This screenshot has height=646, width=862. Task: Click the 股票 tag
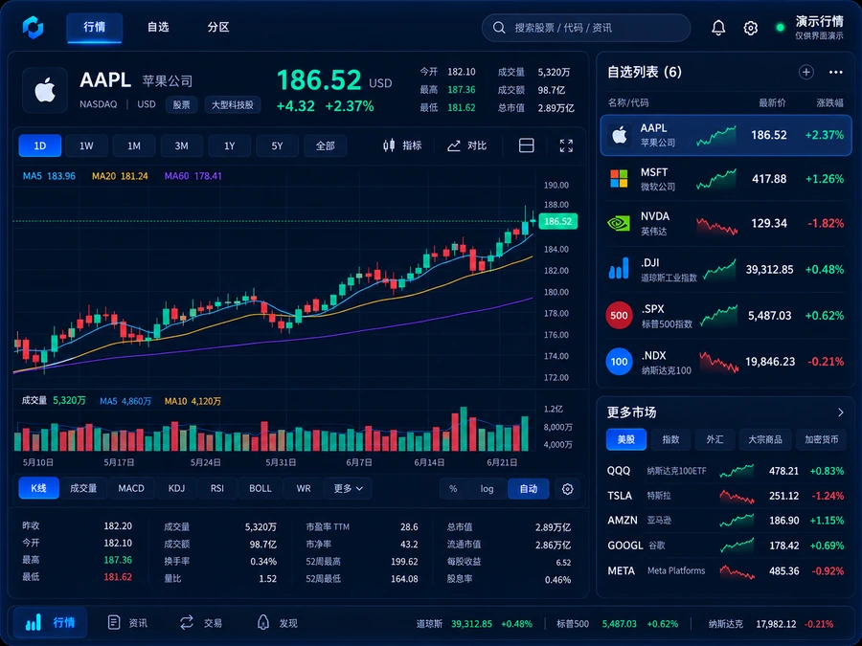[181, 104]
